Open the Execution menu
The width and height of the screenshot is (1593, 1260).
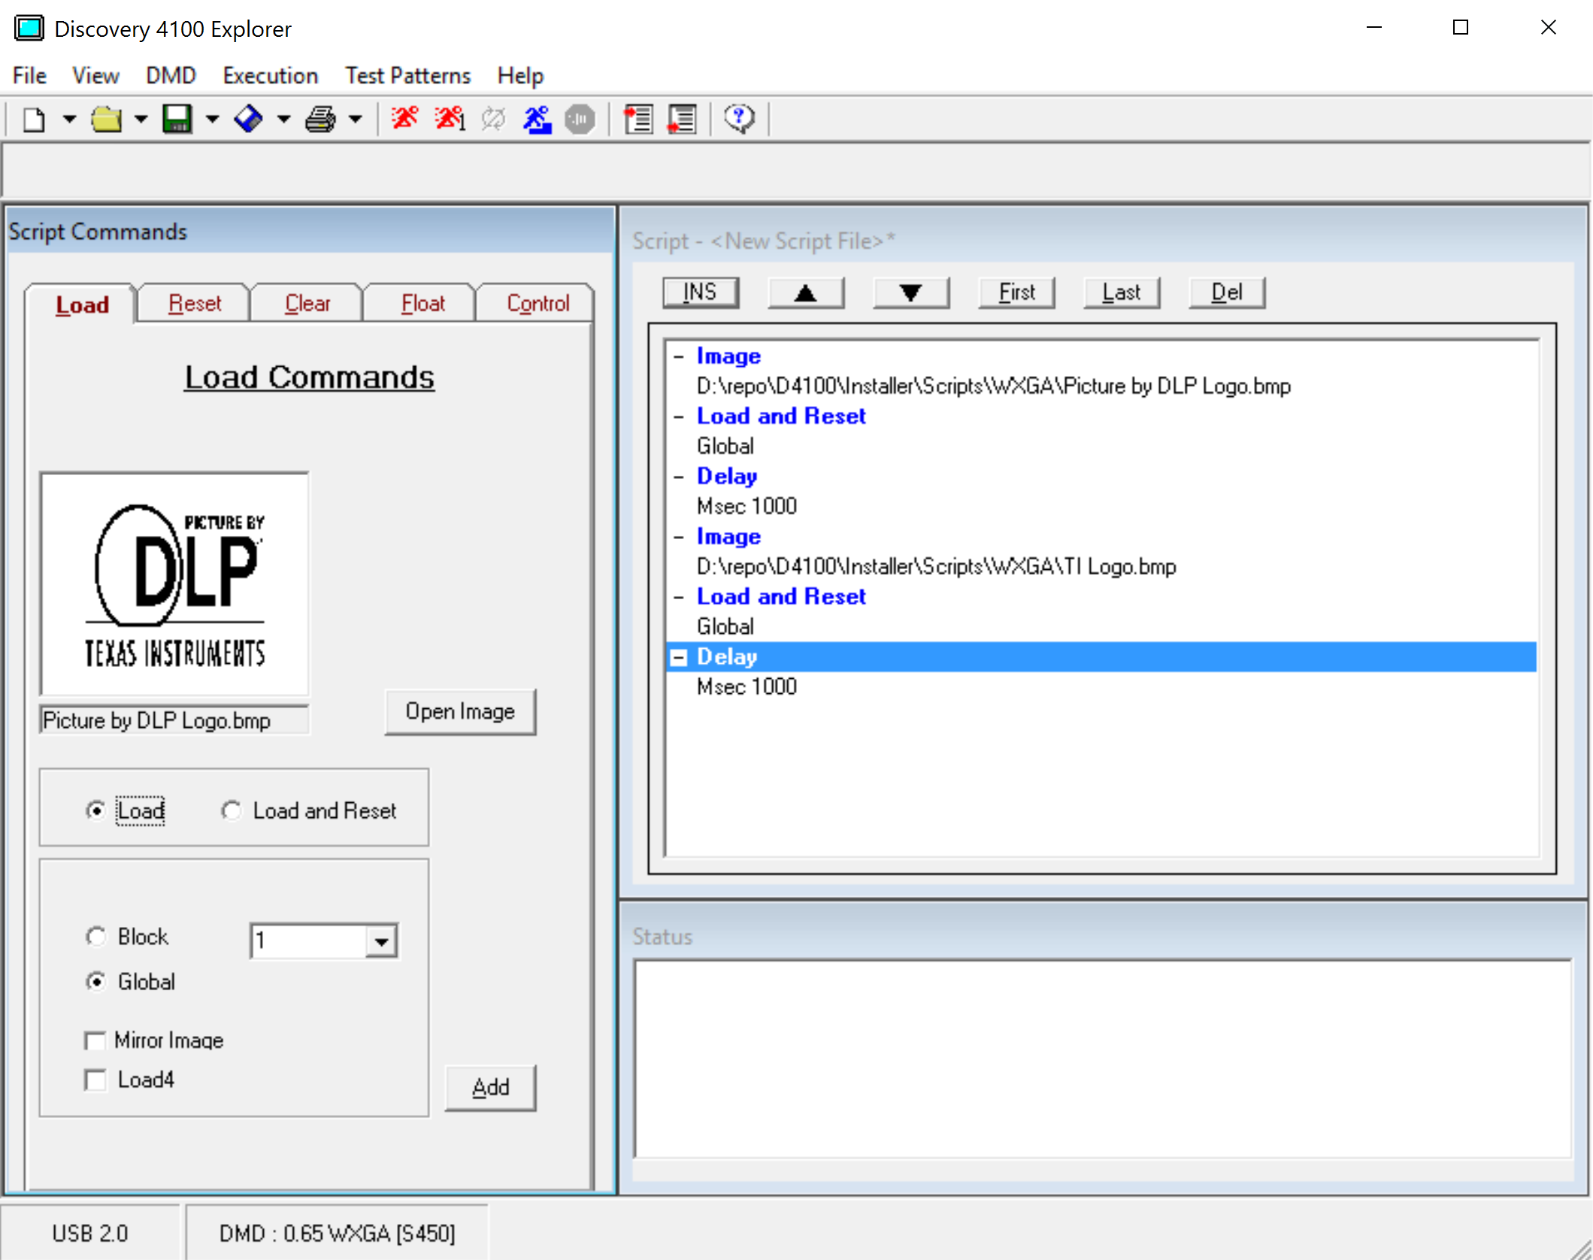tap(271, 75)
